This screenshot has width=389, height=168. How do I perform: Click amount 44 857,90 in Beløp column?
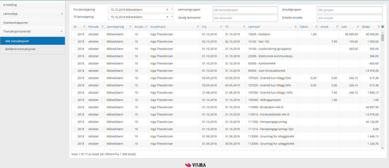click(372, 107)
